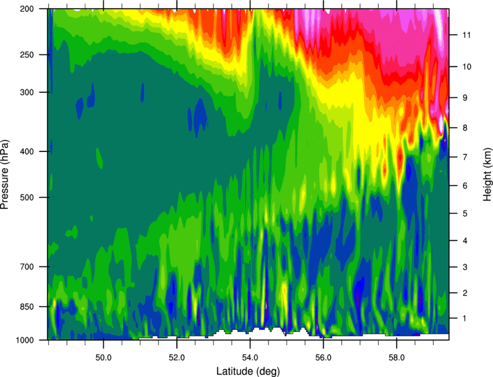Screen dimensions: 493x377
Task: Pick the height label 1 km
Action: click(x=465, y=318)
